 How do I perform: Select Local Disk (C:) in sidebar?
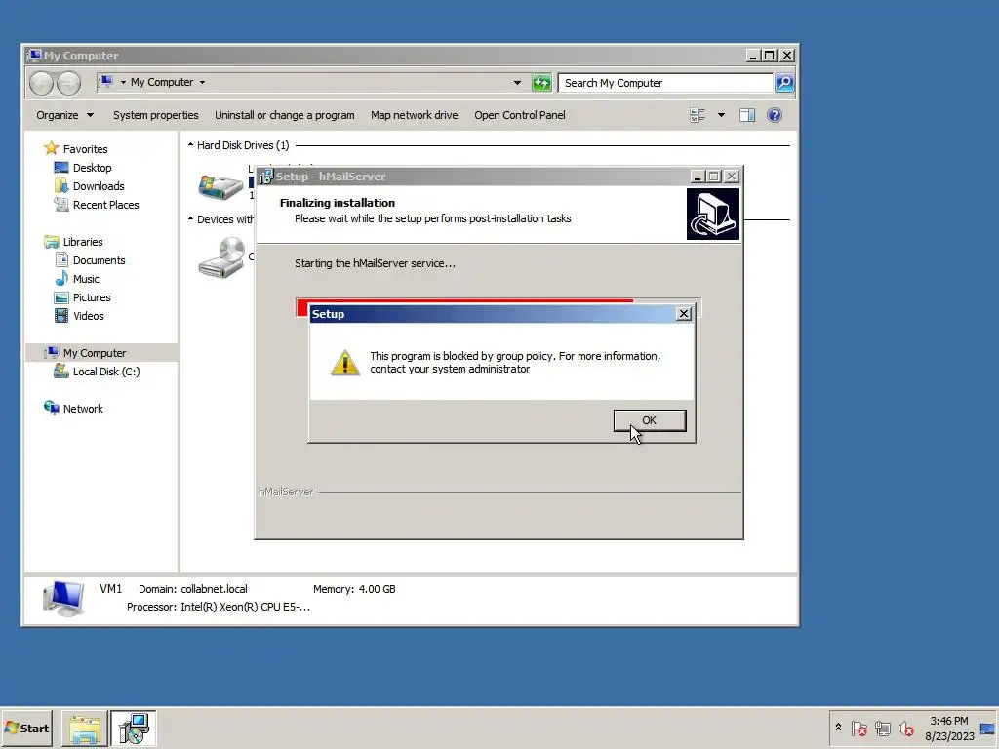[105, 372]
